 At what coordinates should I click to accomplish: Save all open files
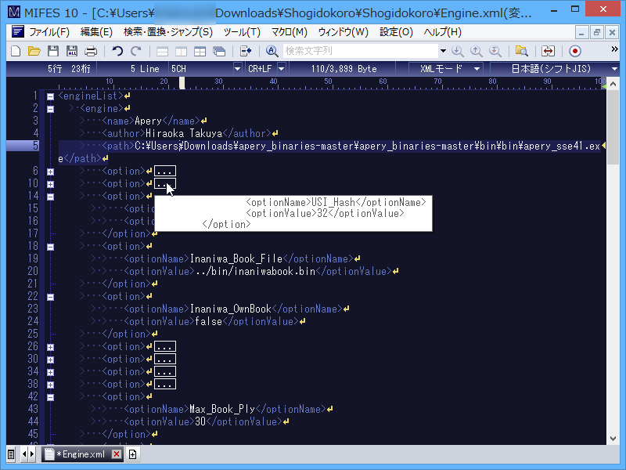(72, 51)
